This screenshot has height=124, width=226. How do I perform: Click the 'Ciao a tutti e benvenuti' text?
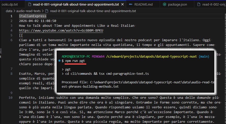pyautogui.click(x=42, y=40)
